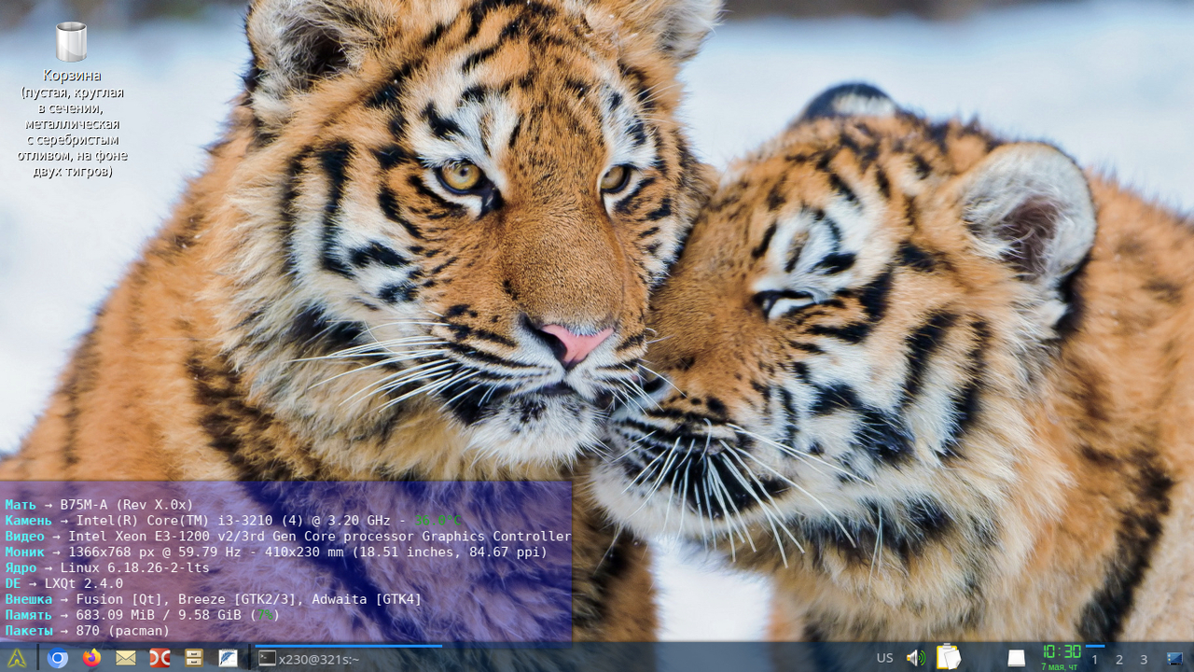Viewport: 1194px width, 672px height.
Task: Open the Arch-style application menu launcher
Action: click(x=17, y=658)
